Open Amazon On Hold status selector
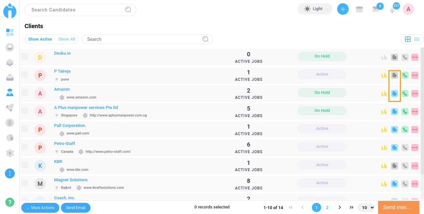Screen dimensions: 424x214 tap(322, 93)
